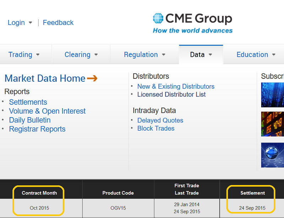The image size is (284, 218).
Task: Click the Market Data Home heading
Action: (45, 78)
